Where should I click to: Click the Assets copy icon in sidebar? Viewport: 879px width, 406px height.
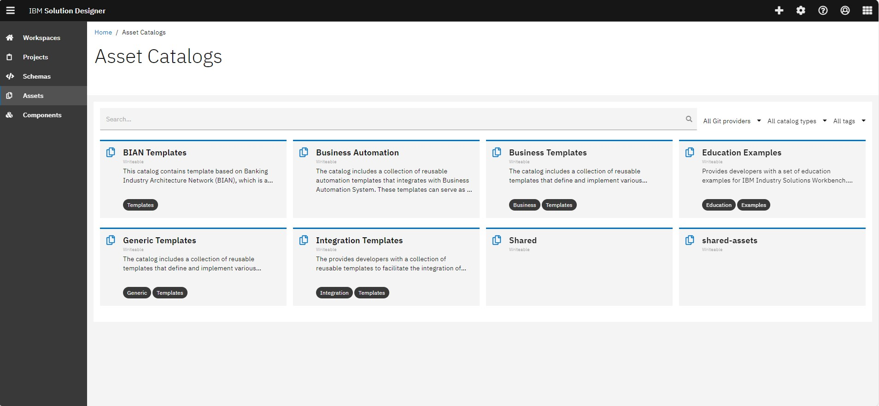[x=9, y=96]
